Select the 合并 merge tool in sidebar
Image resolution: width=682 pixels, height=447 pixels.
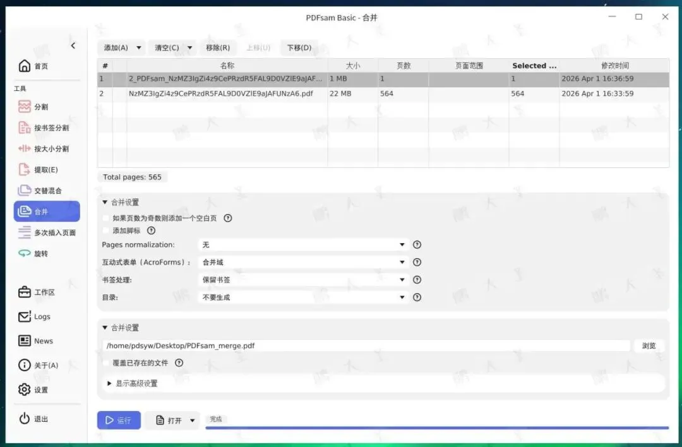(x=47, y=212)
